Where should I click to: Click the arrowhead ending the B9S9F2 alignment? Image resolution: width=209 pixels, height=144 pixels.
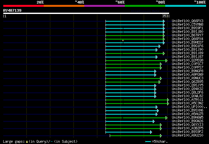tap(151, 132)
